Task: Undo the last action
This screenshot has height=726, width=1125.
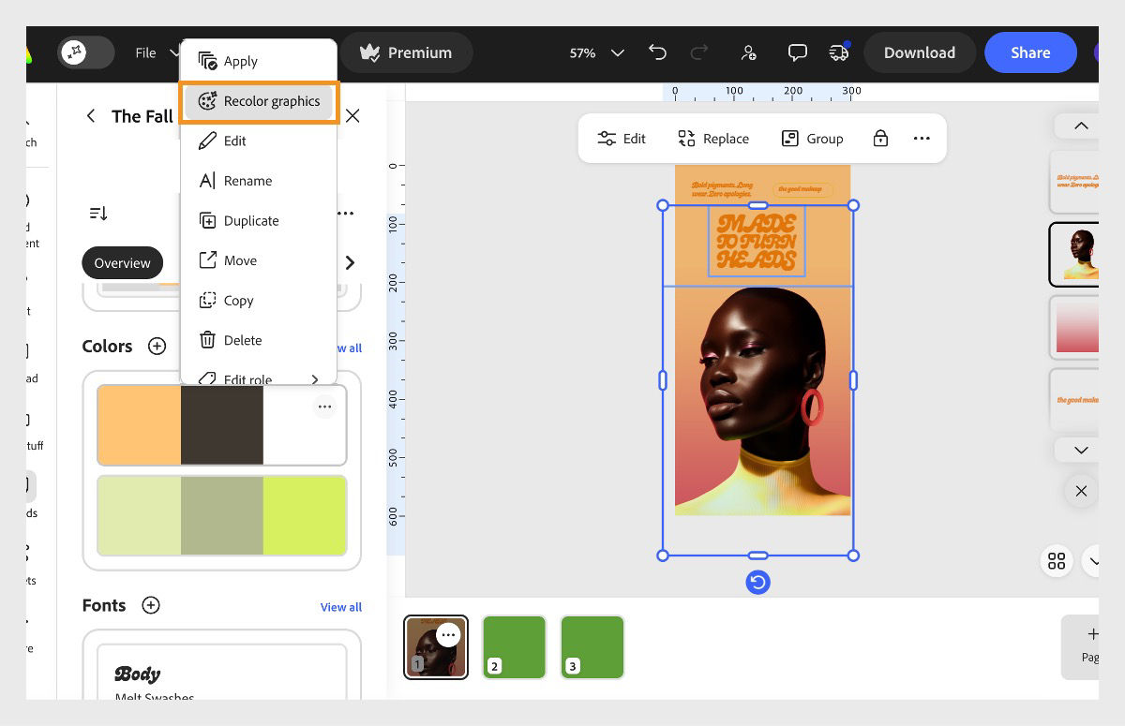Action: 657,52
